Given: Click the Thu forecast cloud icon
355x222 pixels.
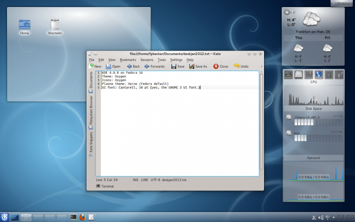Looking at the screenshot, I should 298,48.
